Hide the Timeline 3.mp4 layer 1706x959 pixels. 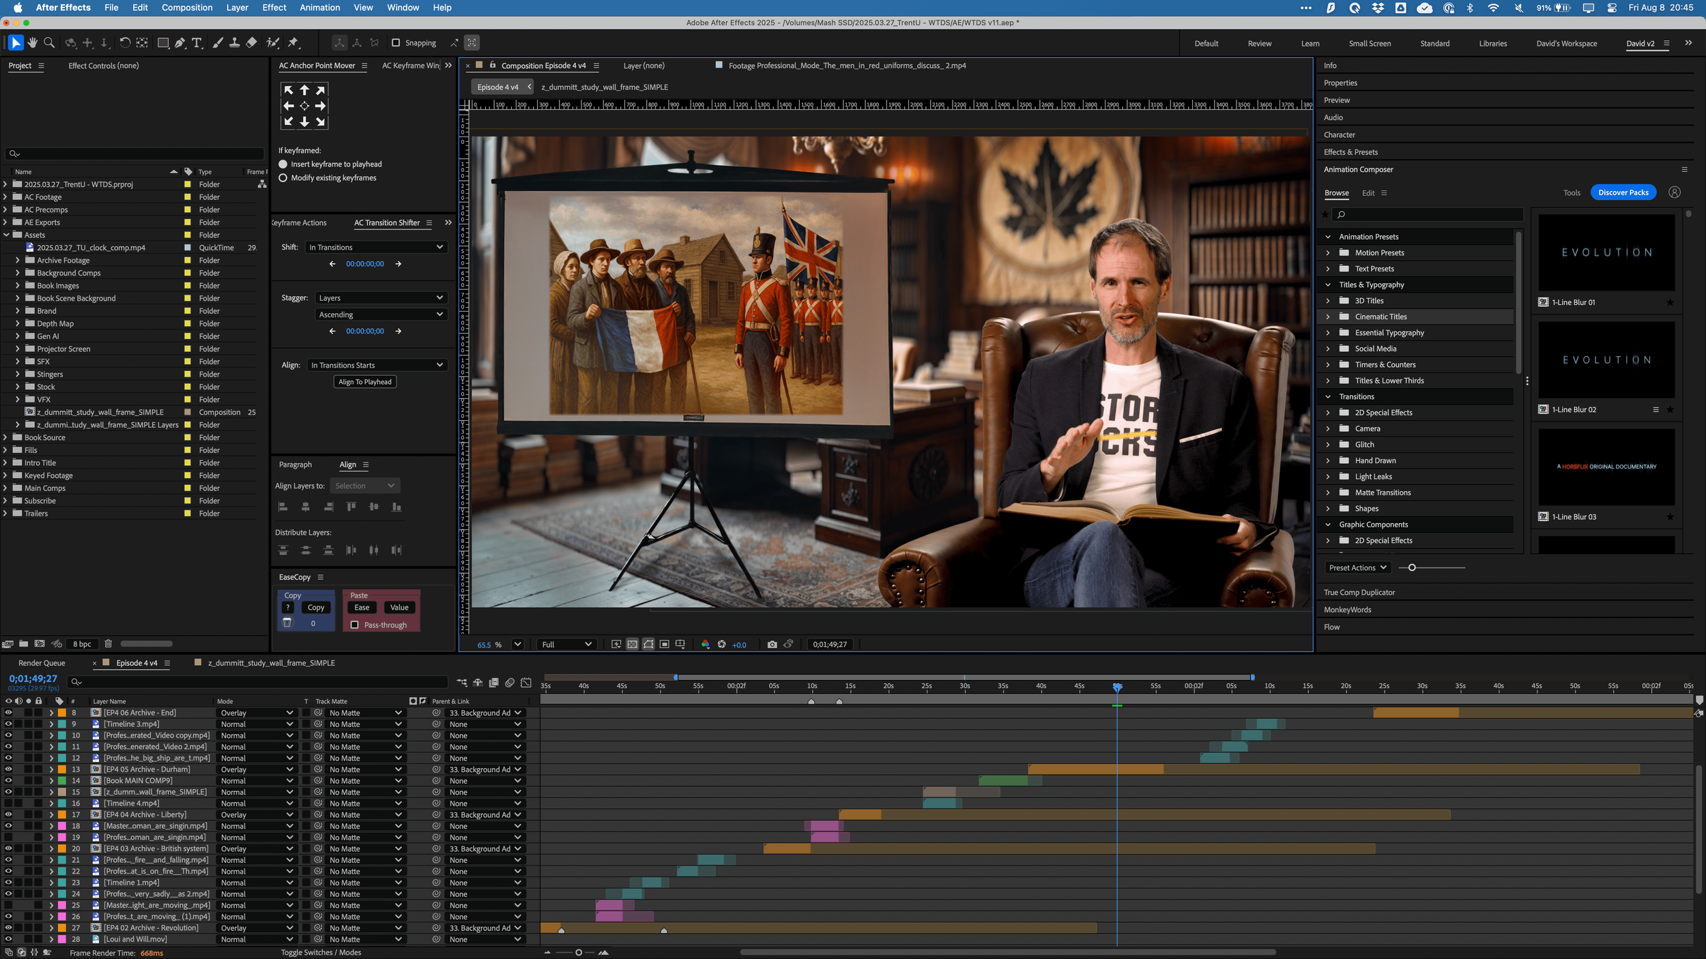(x=8, y=724)
